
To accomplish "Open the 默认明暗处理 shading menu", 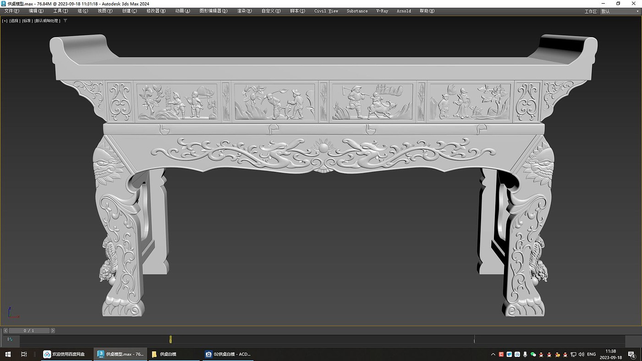I will click(x=47, y=21).
